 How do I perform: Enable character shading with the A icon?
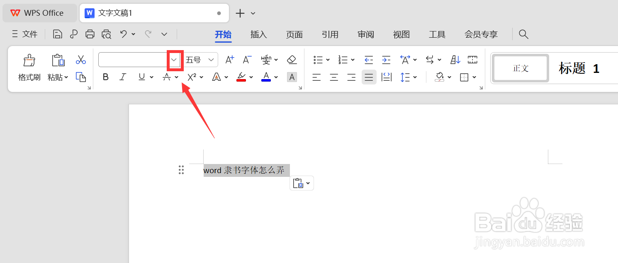[x=292, y=77]
